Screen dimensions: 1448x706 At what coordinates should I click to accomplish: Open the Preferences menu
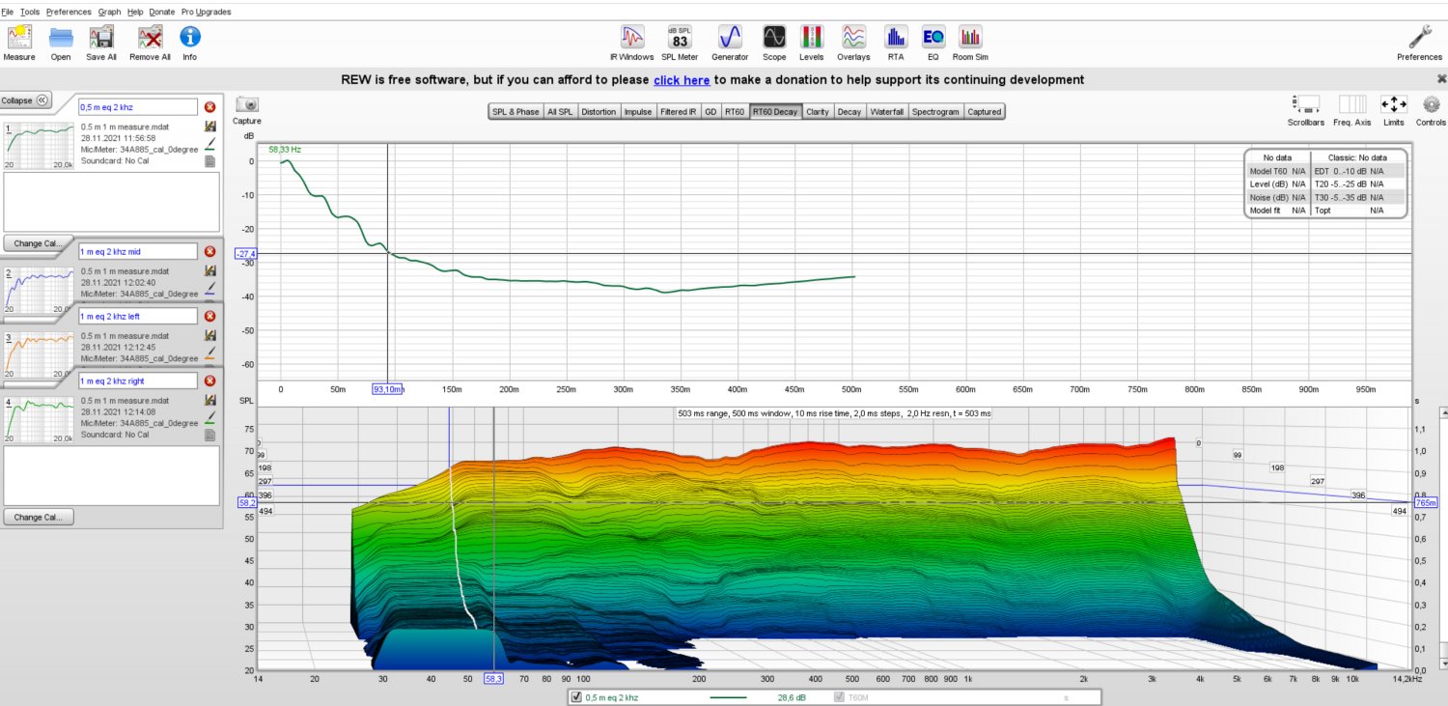point(69,12)
